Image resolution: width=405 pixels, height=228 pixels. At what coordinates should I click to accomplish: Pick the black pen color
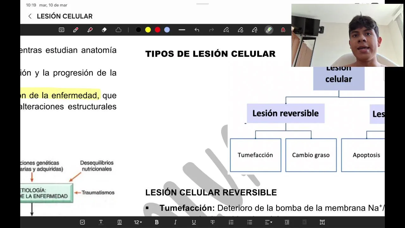point(138,30)
